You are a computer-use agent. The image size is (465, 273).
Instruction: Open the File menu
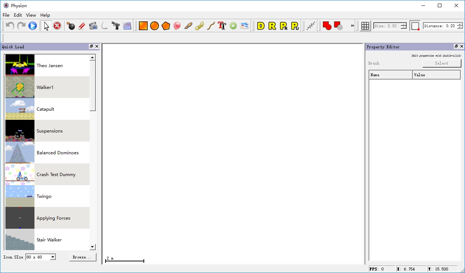pyautogui.click(x=6, y=15)
